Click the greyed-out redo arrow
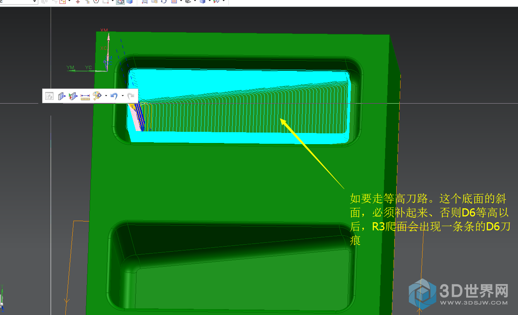 (131, 96)
